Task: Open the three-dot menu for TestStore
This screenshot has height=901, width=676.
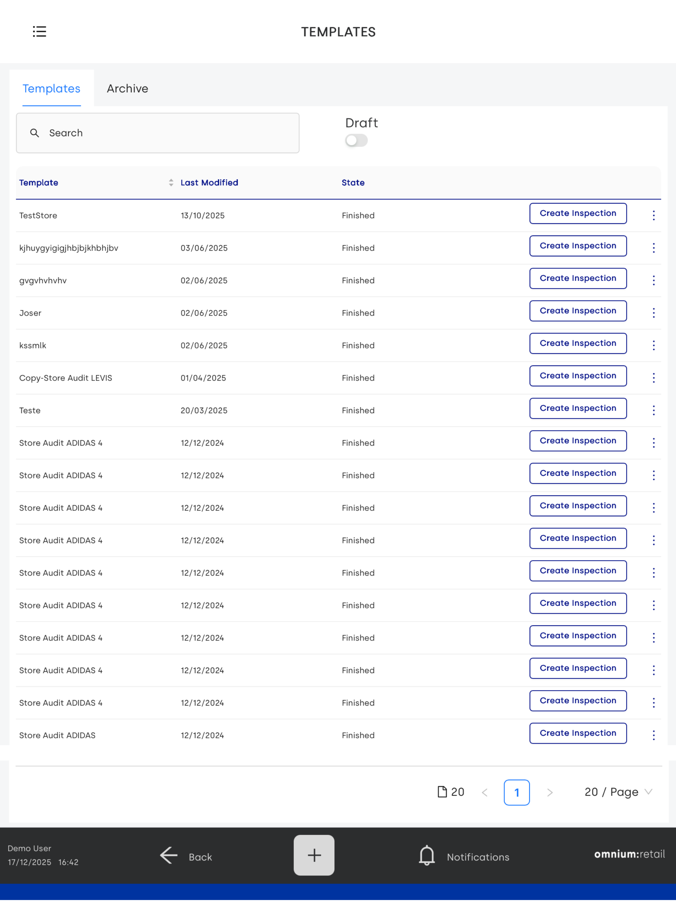Action: pyautogui.click(x=654, y=215)
